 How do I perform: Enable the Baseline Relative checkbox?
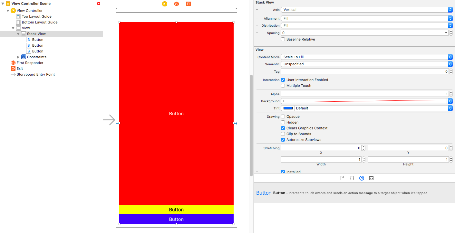283,39
